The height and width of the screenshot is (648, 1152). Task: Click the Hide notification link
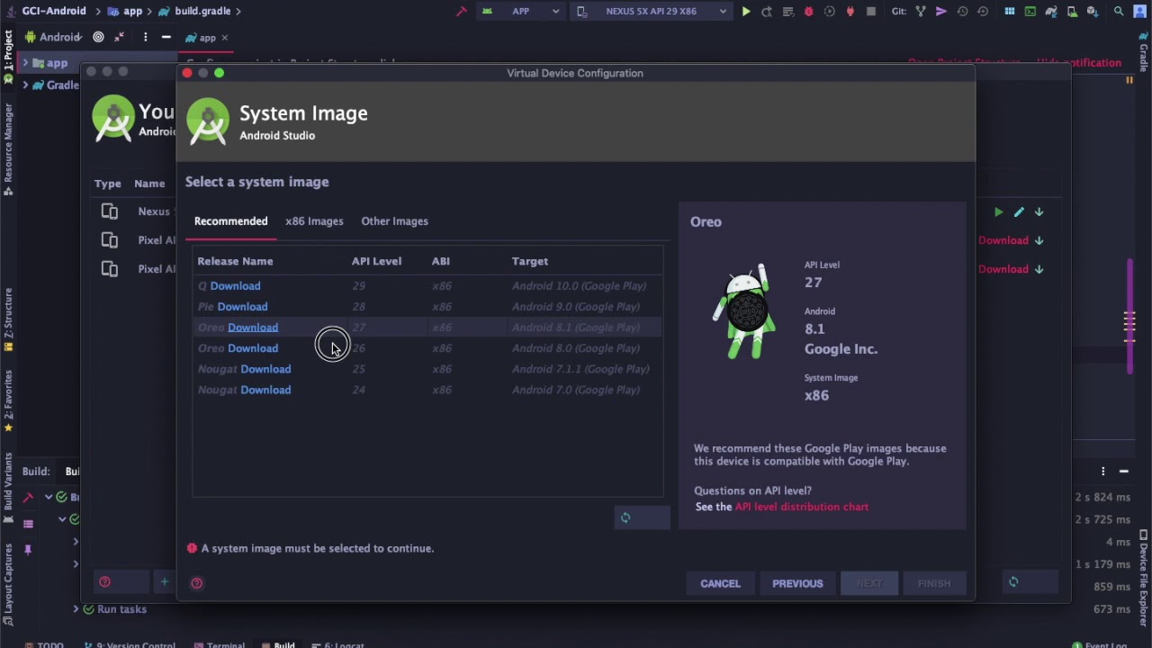(x=1079, y=63)
